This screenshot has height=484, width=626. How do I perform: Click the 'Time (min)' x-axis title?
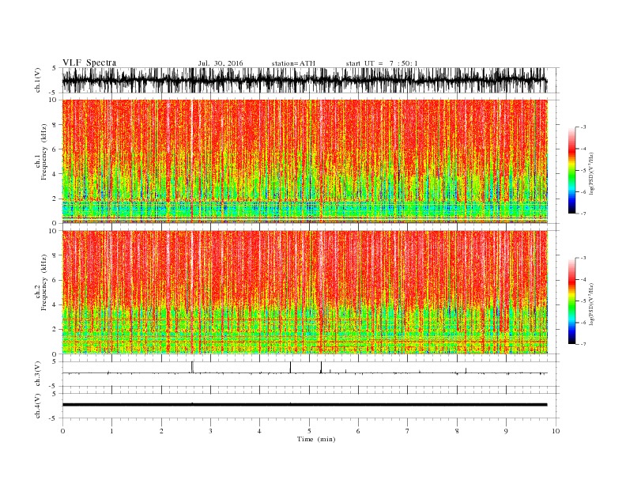(316, 439)
